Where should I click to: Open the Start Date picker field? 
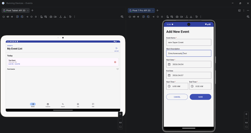coord(189,64)
